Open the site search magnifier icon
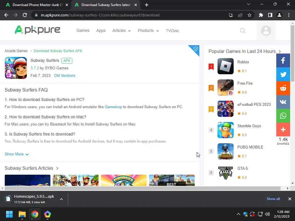The width and height of the screenshot is (295, 221). [x=243, y=31]
